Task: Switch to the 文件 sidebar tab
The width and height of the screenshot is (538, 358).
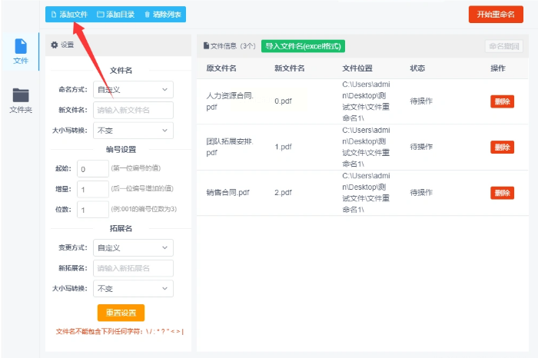Action: pos(21,51)
